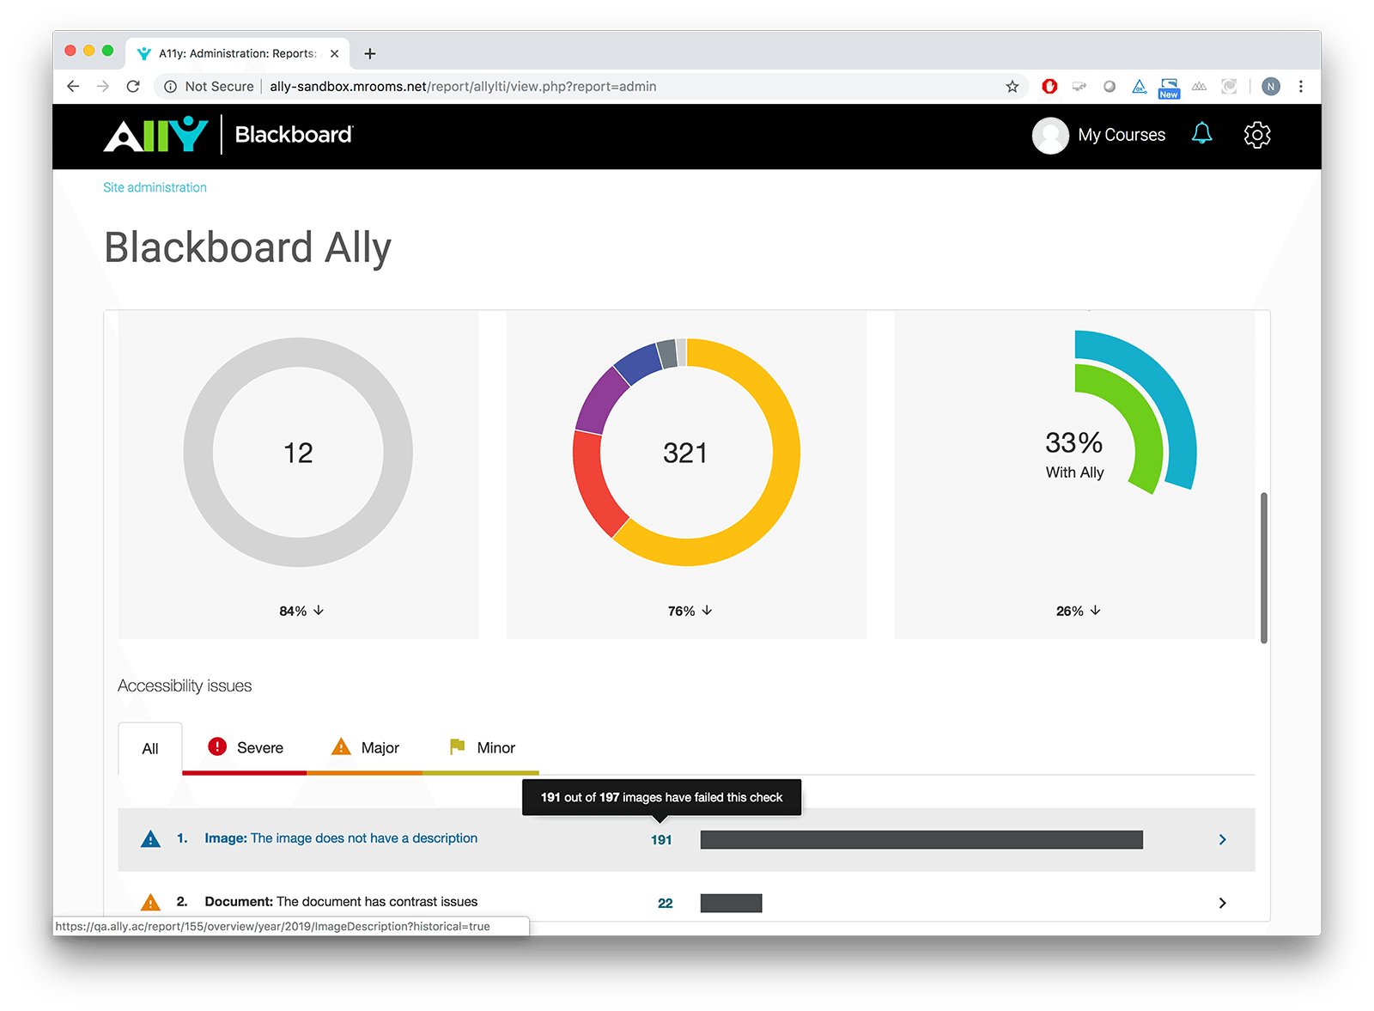Click the Accessibility issues section heading
Image resolution: width=1374 pixels, height=1011 pixels.
click(x=185, y=685)
